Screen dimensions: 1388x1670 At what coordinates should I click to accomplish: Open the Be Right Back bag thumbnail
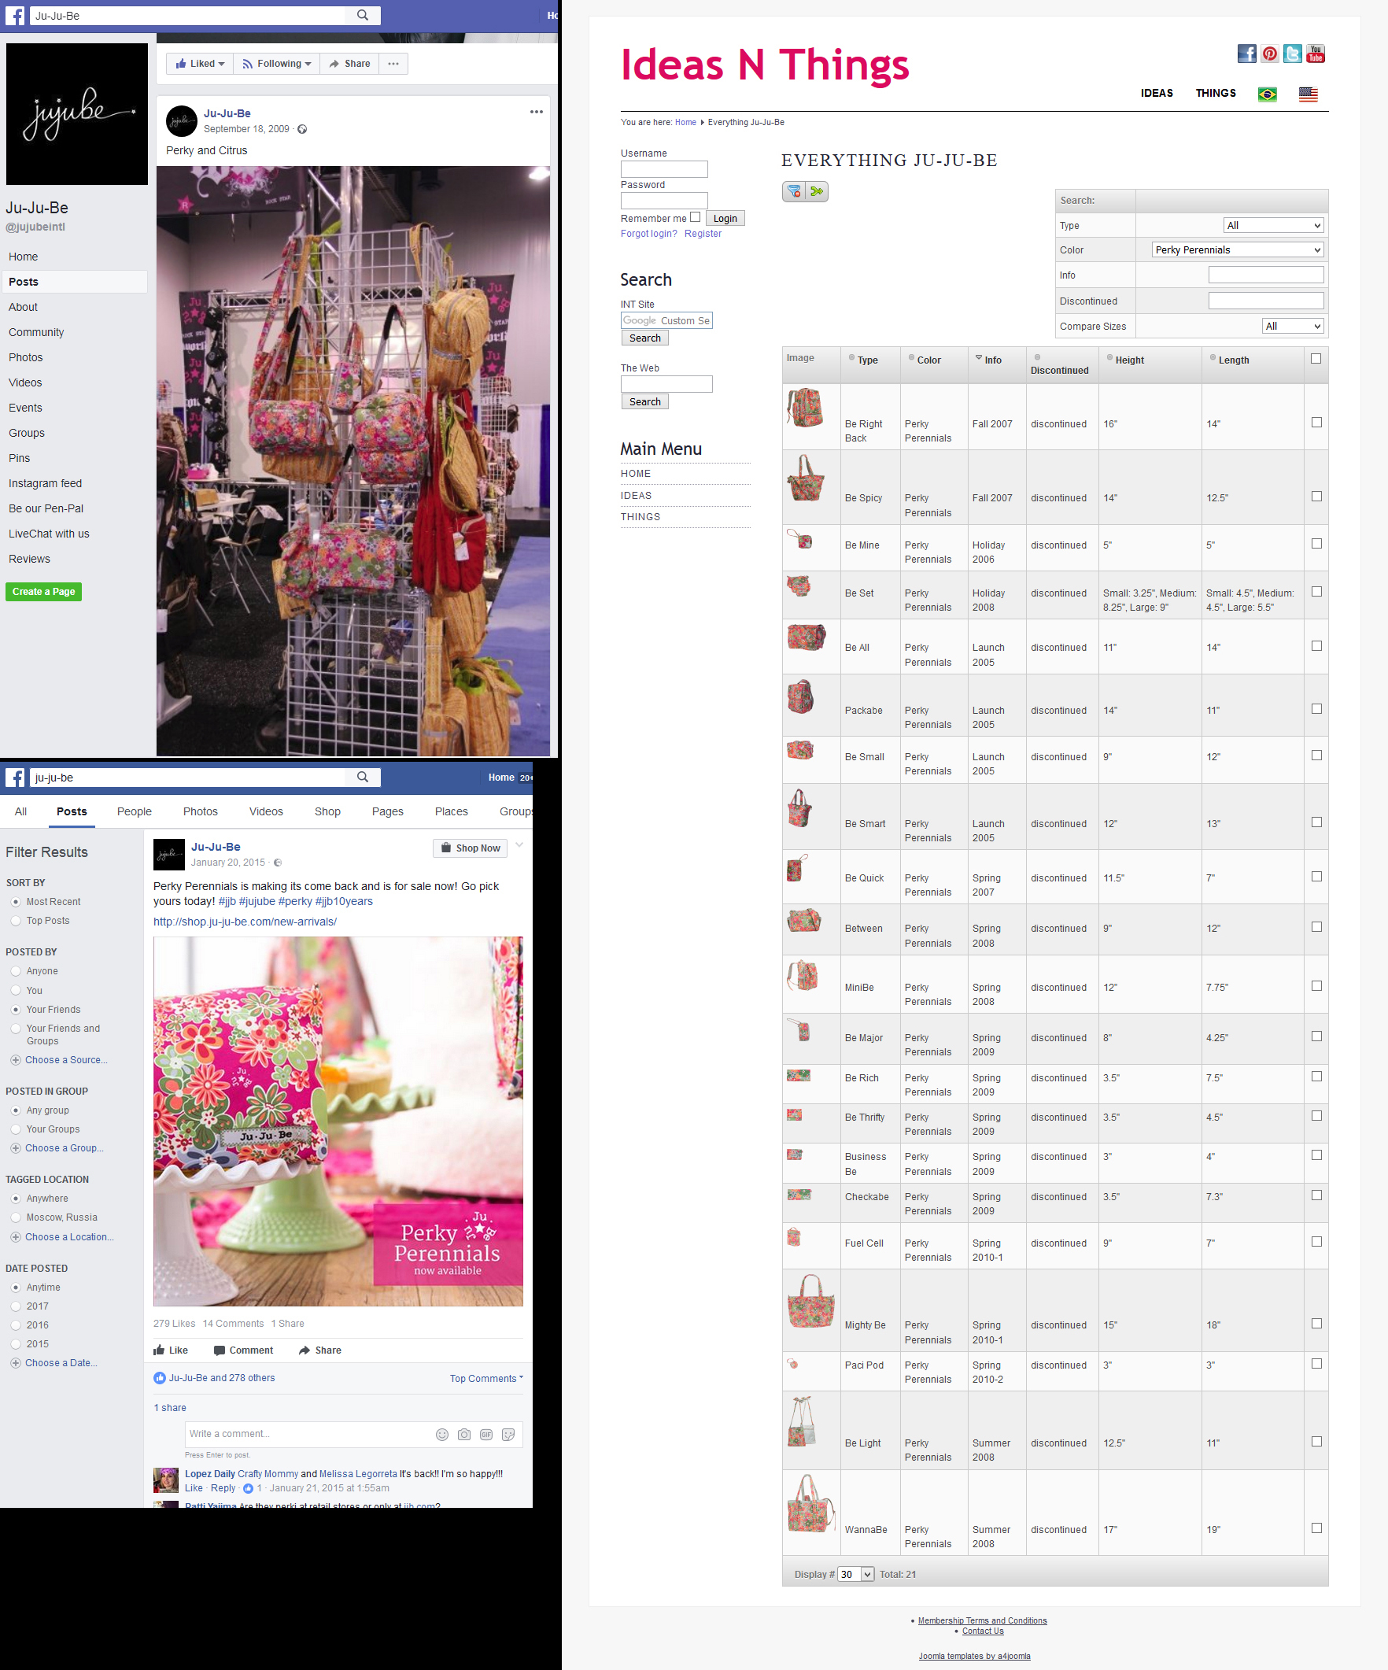804,407
